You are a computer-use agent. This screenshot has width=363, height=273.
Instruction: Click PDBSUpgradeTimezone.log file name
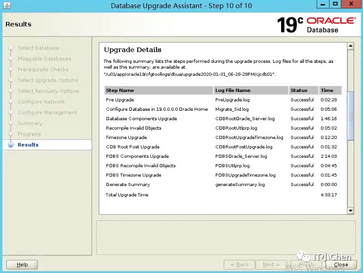pos(245,175)
